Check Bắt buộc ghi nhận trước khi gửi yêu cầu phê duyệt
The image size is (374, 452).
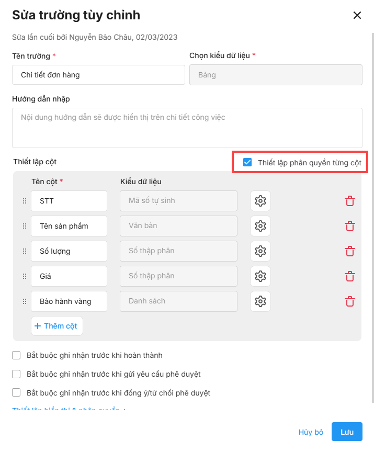16,374
